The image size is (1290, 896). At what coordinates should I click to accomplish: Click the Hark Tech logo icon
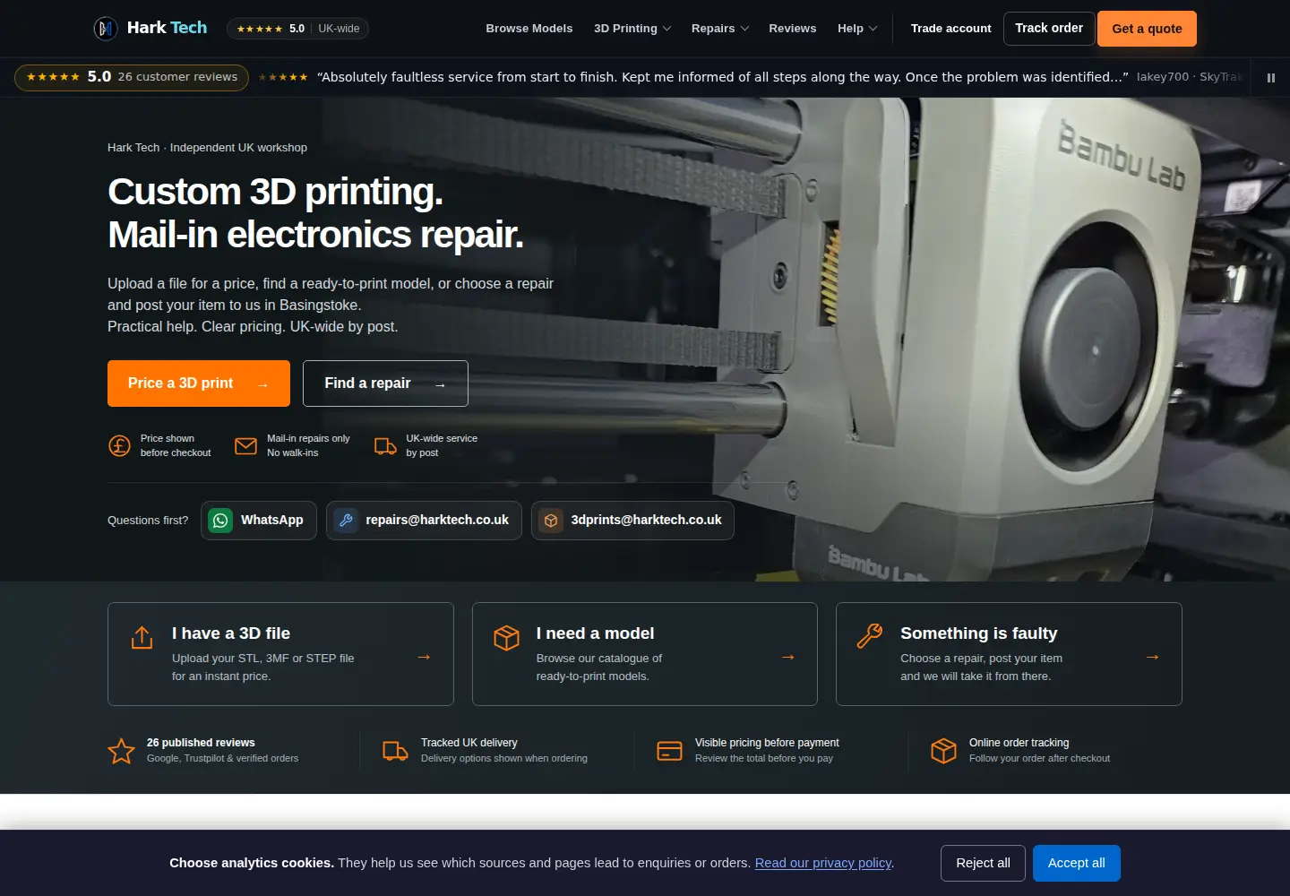[x=106, y=29]
